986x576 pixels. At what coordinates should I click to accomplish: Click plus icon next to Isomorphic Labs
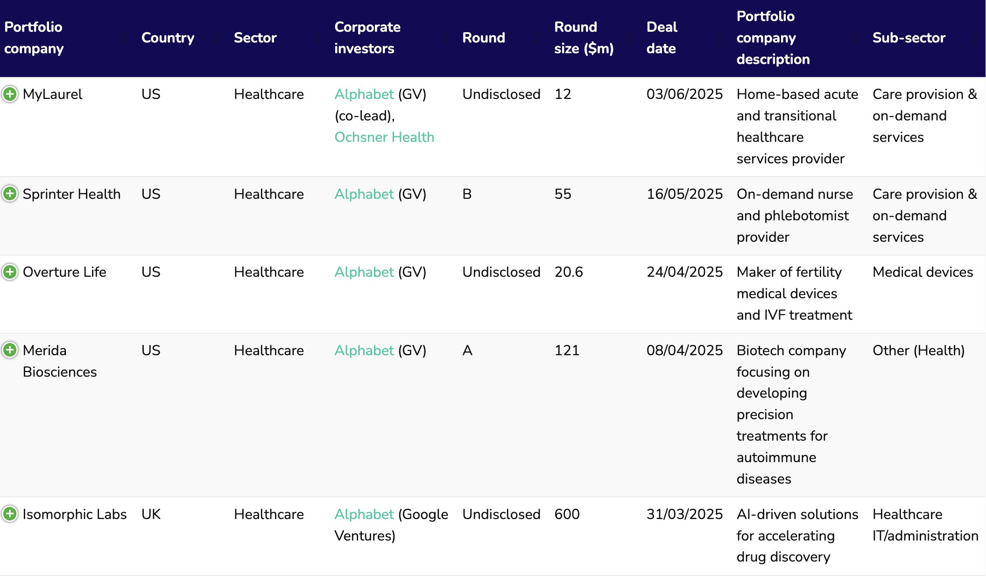point(10,513)
